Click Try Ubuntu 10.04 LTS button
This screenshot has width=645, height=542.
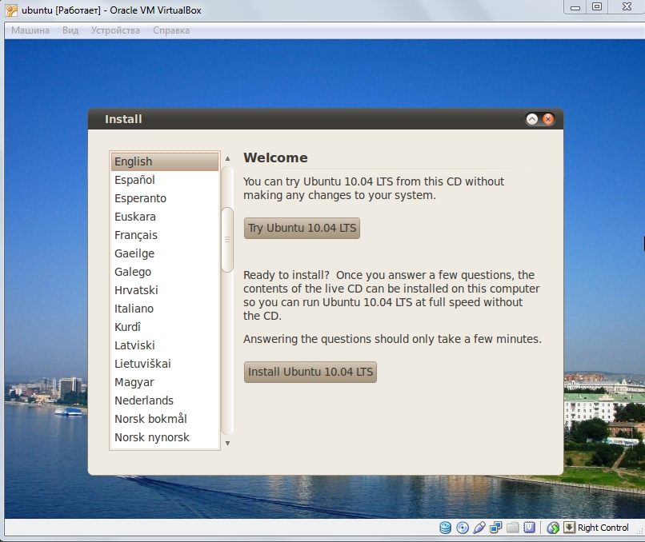click(302, 228)
